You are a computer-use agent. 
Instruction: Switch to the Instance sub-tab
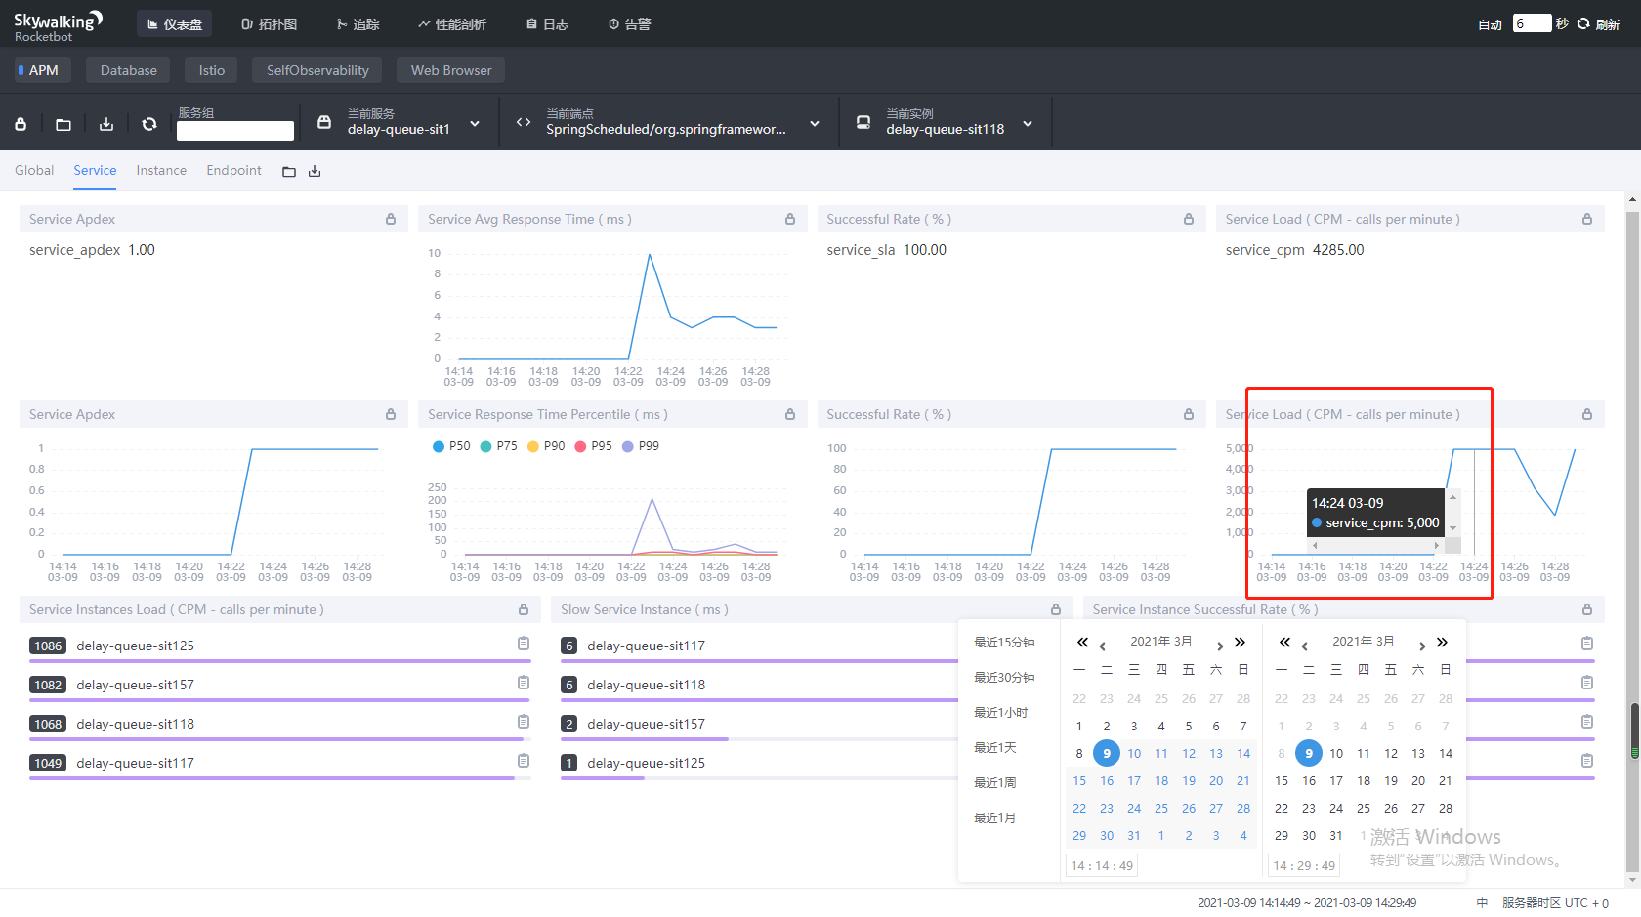tap(161, 170)
